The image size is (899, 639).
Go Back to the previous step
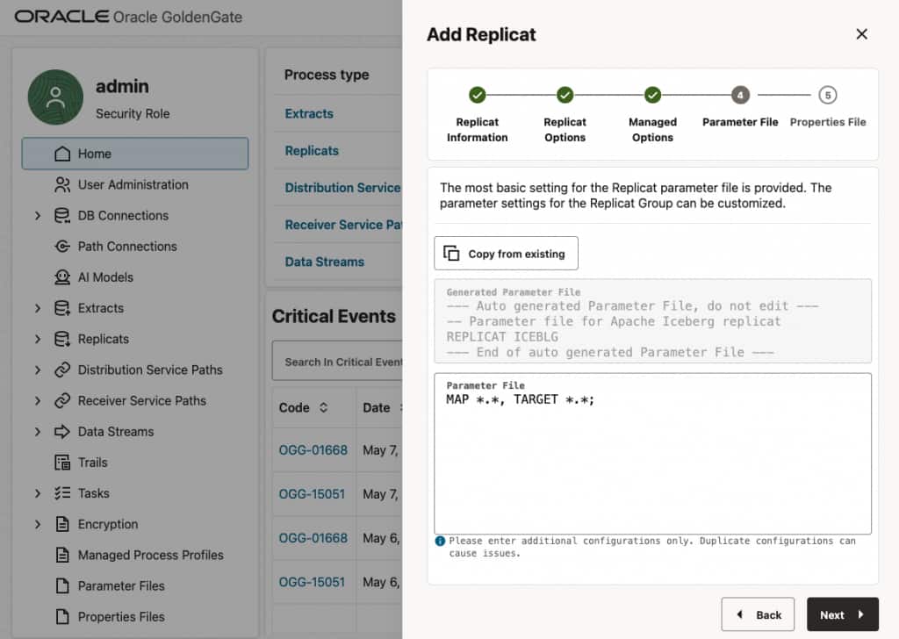(x=758, y=614)
